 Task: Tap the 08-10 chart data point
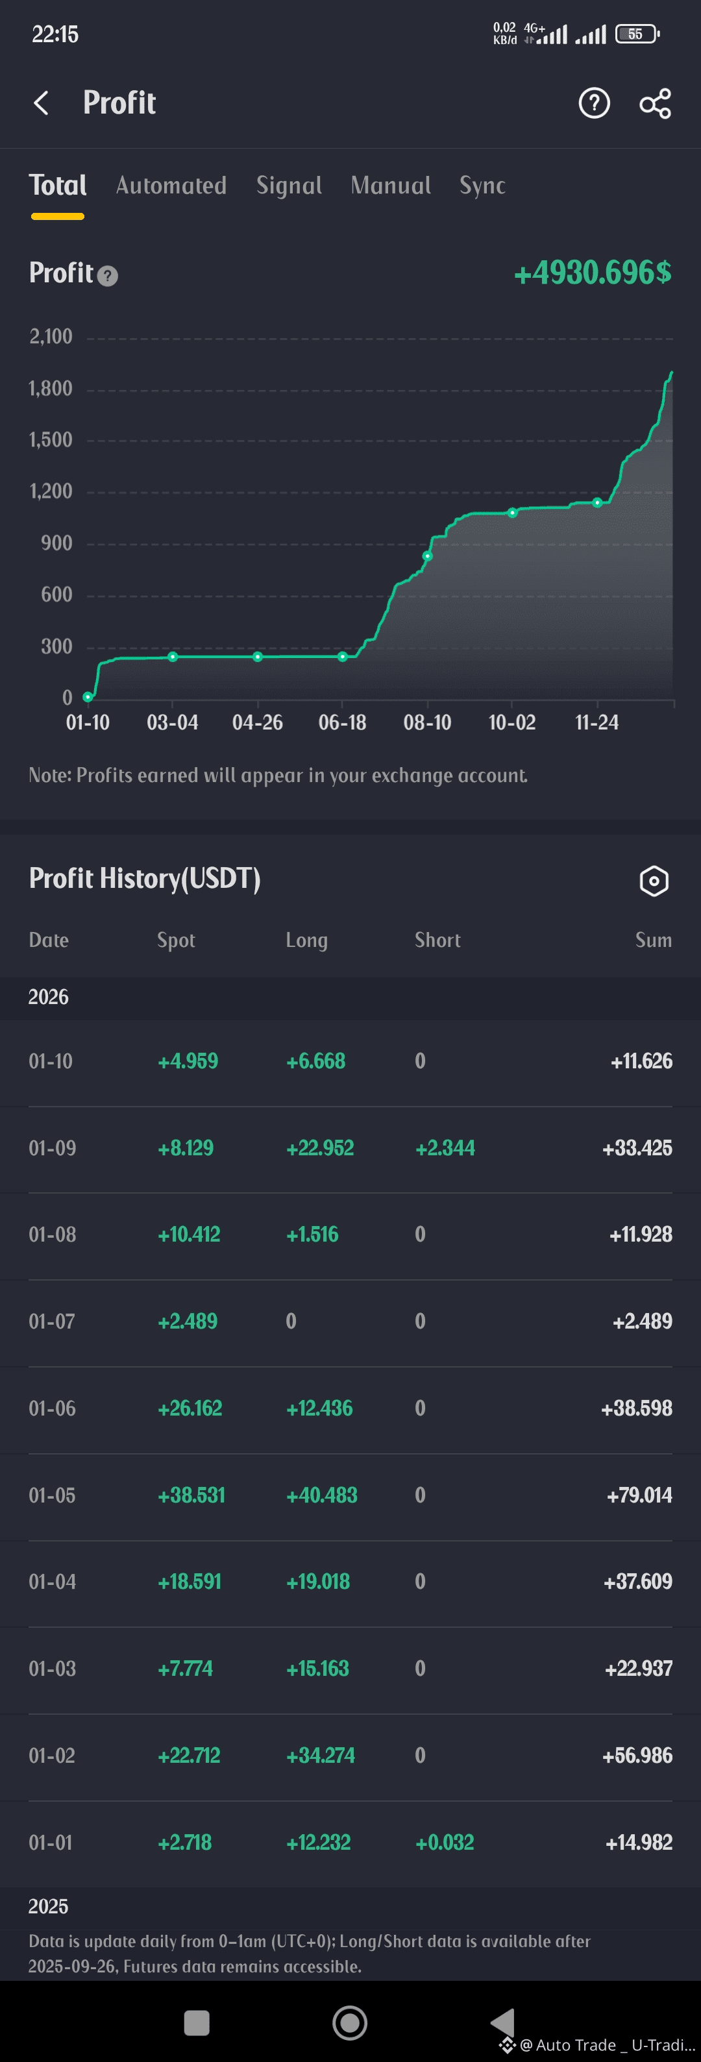427,556
